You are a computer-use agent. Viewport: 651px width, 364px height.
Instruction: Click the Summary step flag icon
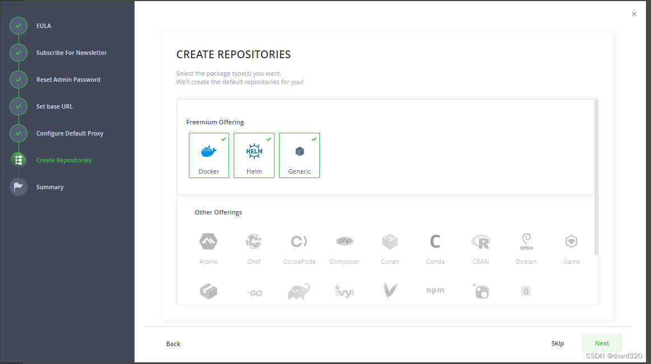click(18, 187)
